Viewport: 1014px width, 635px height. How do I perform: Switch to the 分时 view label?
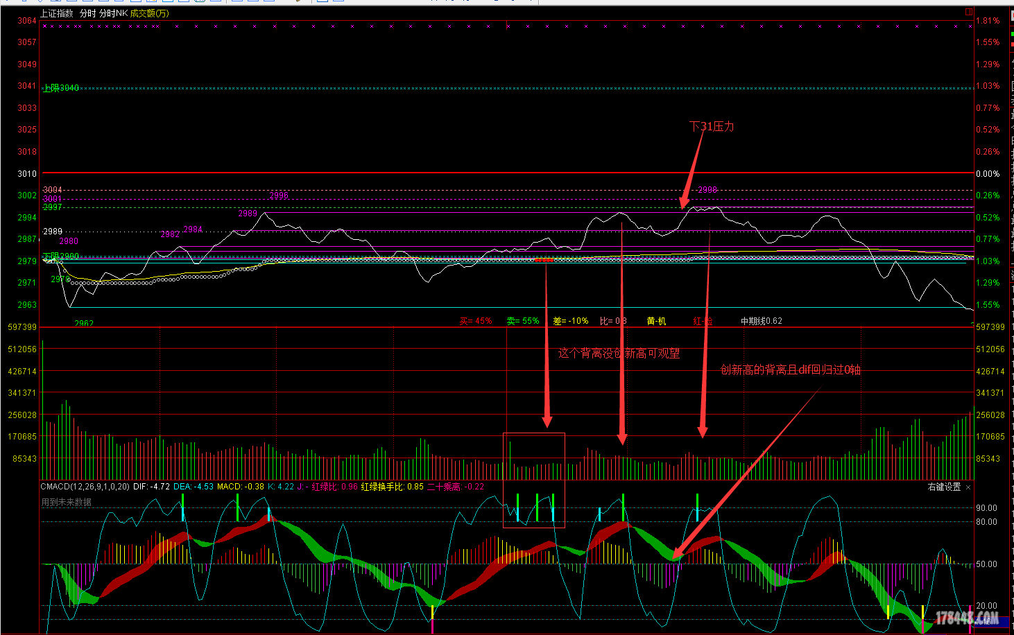click(88, 13)
